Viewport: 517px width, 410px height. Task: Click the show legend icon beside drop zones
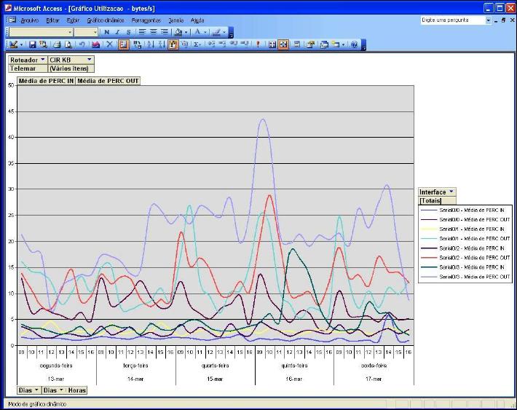point(297,44)
